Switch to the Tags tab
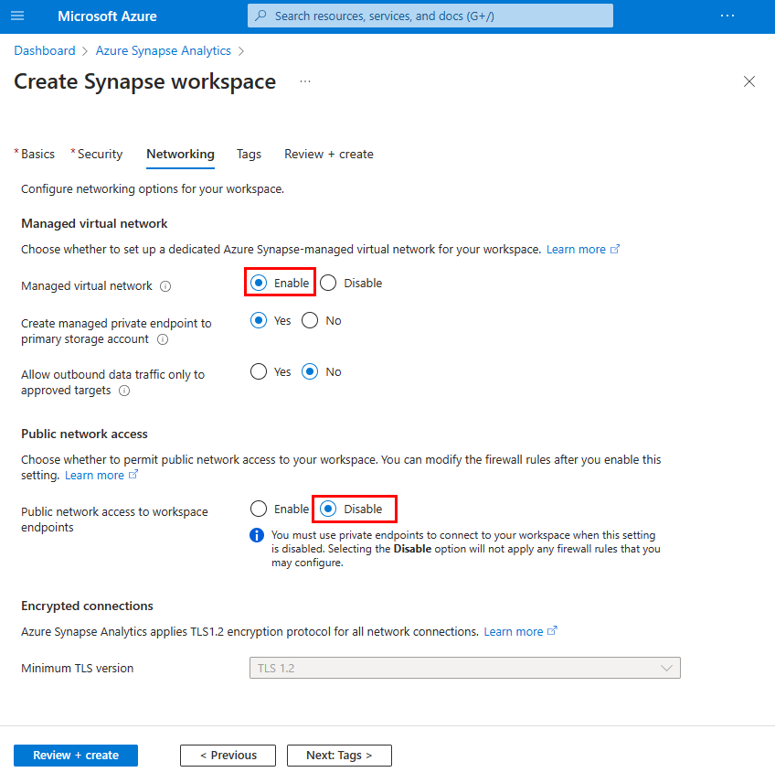The width and height of the screenshot is (775, 783). [249, 155]
